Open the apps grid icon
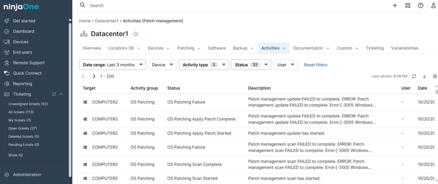 tap(408, 5)
